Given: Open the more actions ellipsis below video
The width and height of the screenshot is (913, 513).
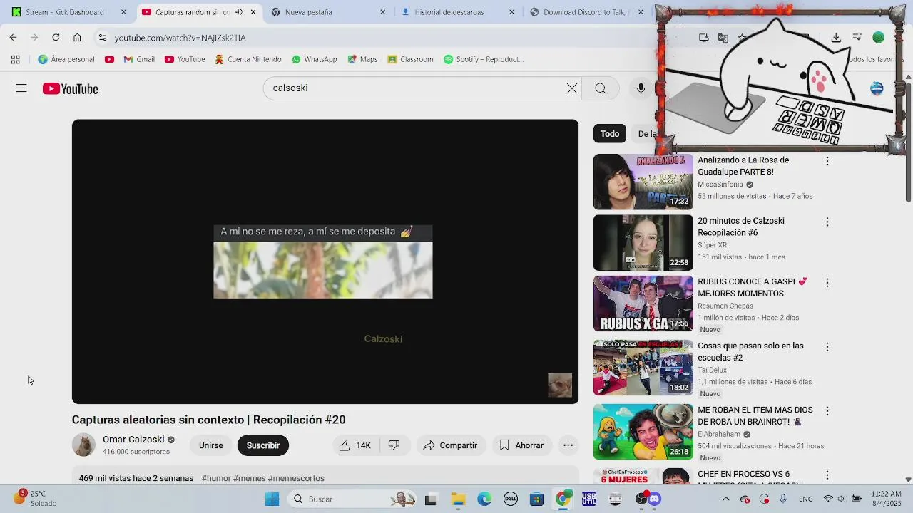Looking at the screenshot, I should tap(568, 445).
